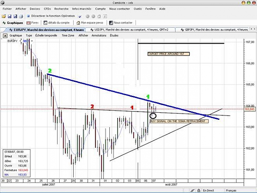Open the Type chart menu

coord(29,35)
